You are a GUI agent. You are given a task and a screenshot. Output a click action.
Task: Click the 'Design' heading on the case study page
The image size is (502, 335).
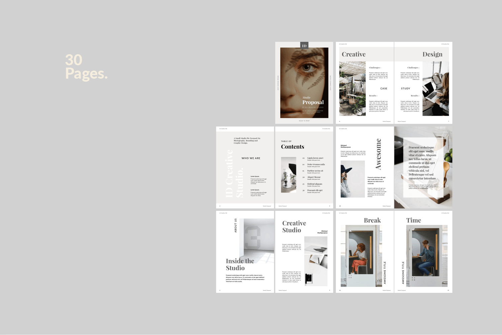[432, 54]
